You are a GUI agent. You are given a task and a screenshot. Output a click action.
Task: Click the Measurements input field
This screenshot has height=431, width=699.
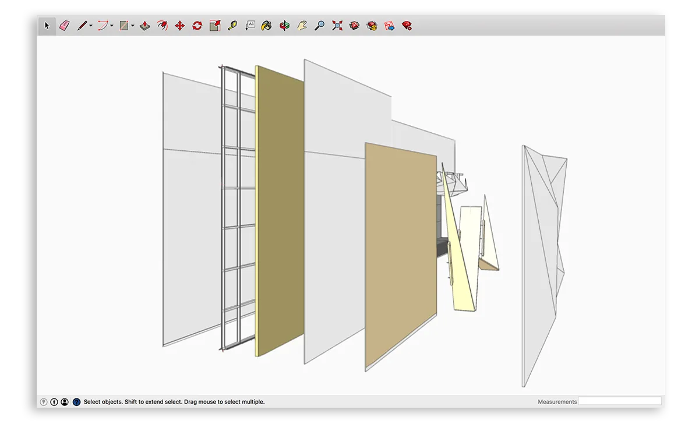(x=620, y=401)
